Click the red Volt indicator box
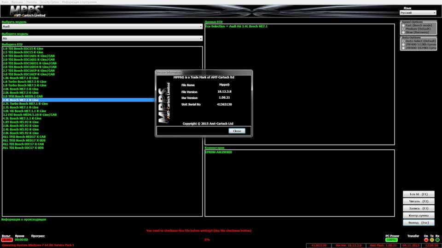Image resolution: width=442 pixels, height=248 pixels. [x=7, y=240]
